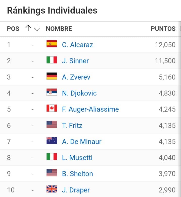Screen dimensions: 181x197
Task: Sort by the PUNTOS column header
Action: 163,29
